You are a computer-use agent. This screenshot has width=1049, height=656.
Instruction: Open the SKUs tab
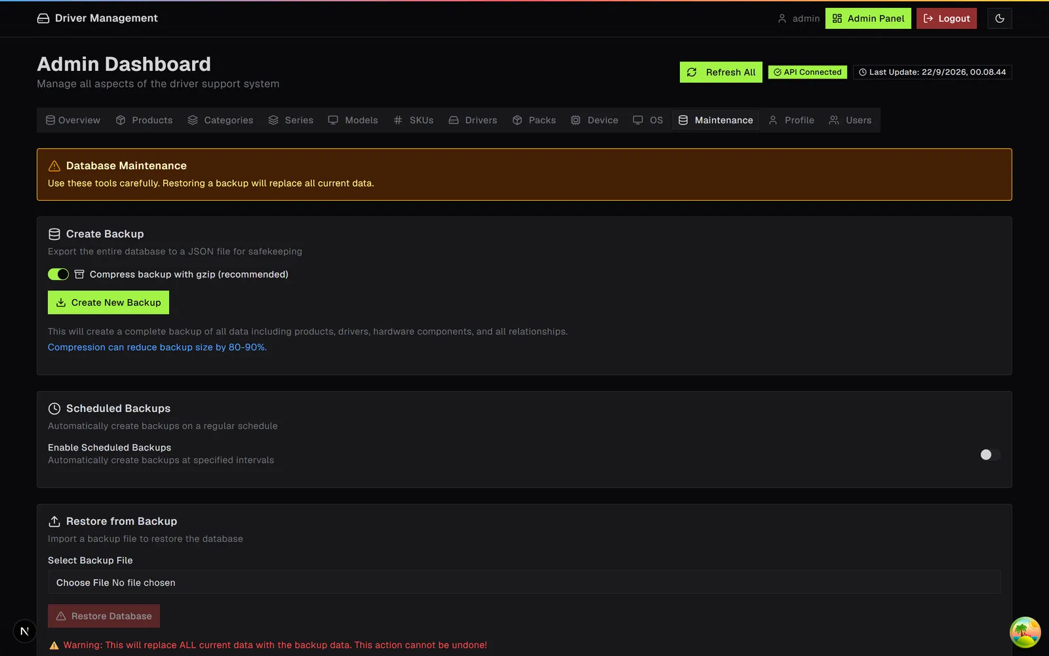(413, 120)
